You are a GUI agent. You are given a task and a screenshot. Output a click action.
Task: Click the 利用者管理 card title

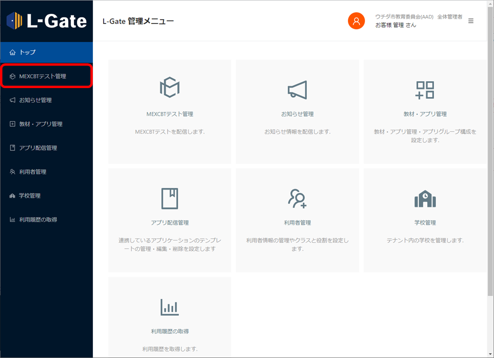click(x=297, y=223)
